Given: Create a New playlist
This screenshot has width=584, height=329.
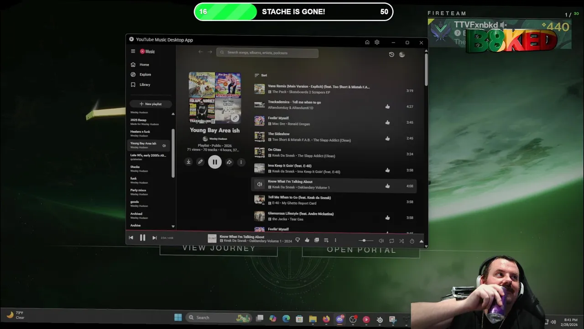Looking at the screenshot, I should [151, 104].
